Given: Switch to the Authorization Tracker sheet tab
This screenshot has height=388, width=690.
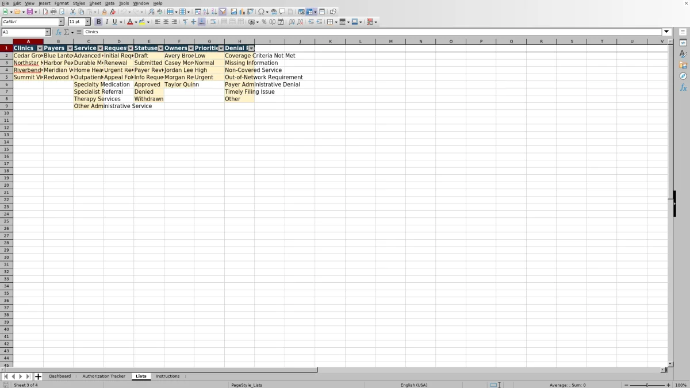Looking at the screenshot, I should pyautogui.click(x=103, y=377).
